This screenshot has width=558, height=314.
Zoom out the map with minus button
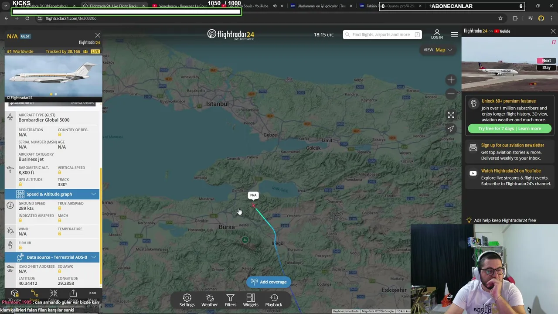point(451,94)
